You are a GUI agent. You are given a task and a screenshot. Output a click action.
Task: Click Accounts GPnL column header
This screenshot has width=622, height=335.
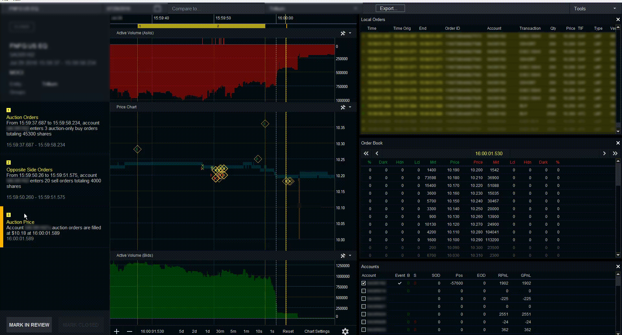(x=526, y=276)
